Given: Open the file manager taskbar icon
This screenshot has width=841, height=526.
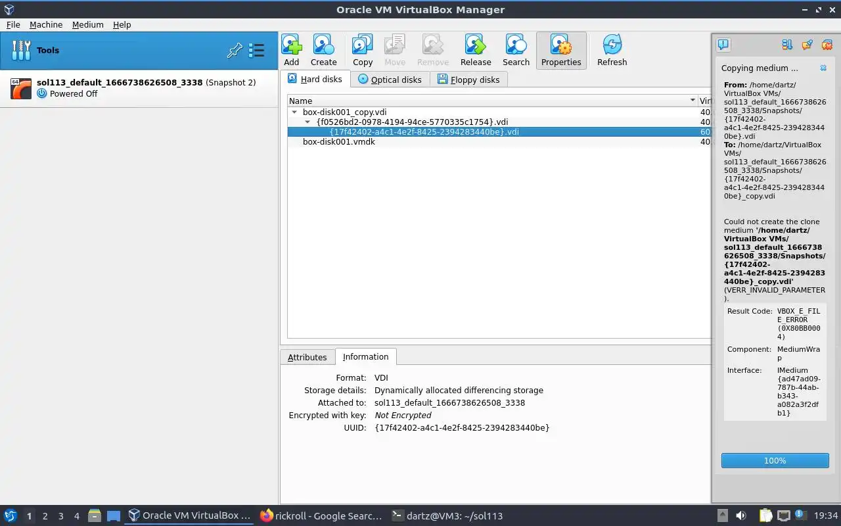Looking at the screenshot, I should point(94,516).
